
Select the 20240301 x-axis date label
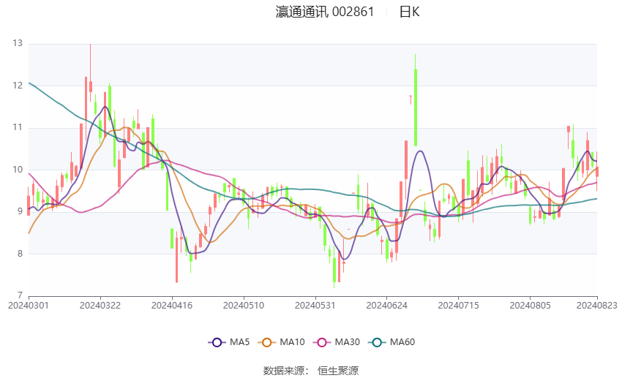(x=29, y=306)
